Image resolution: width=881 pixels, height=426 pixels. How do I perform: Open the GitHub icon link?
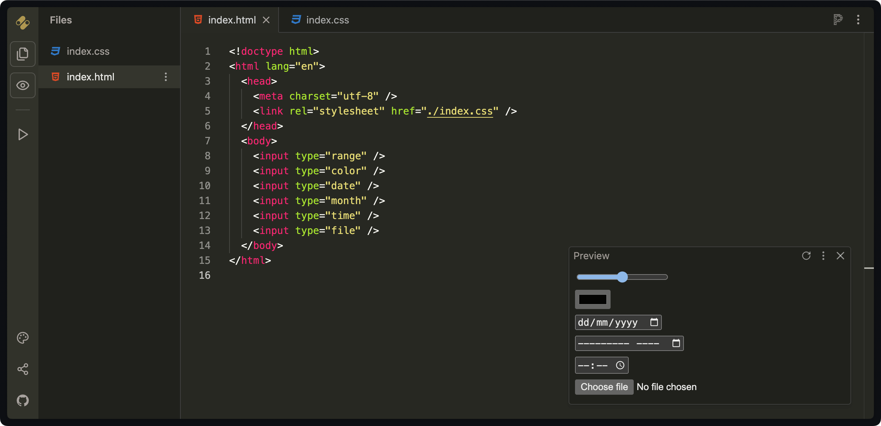pyautogui.click(x=23, y=400)
